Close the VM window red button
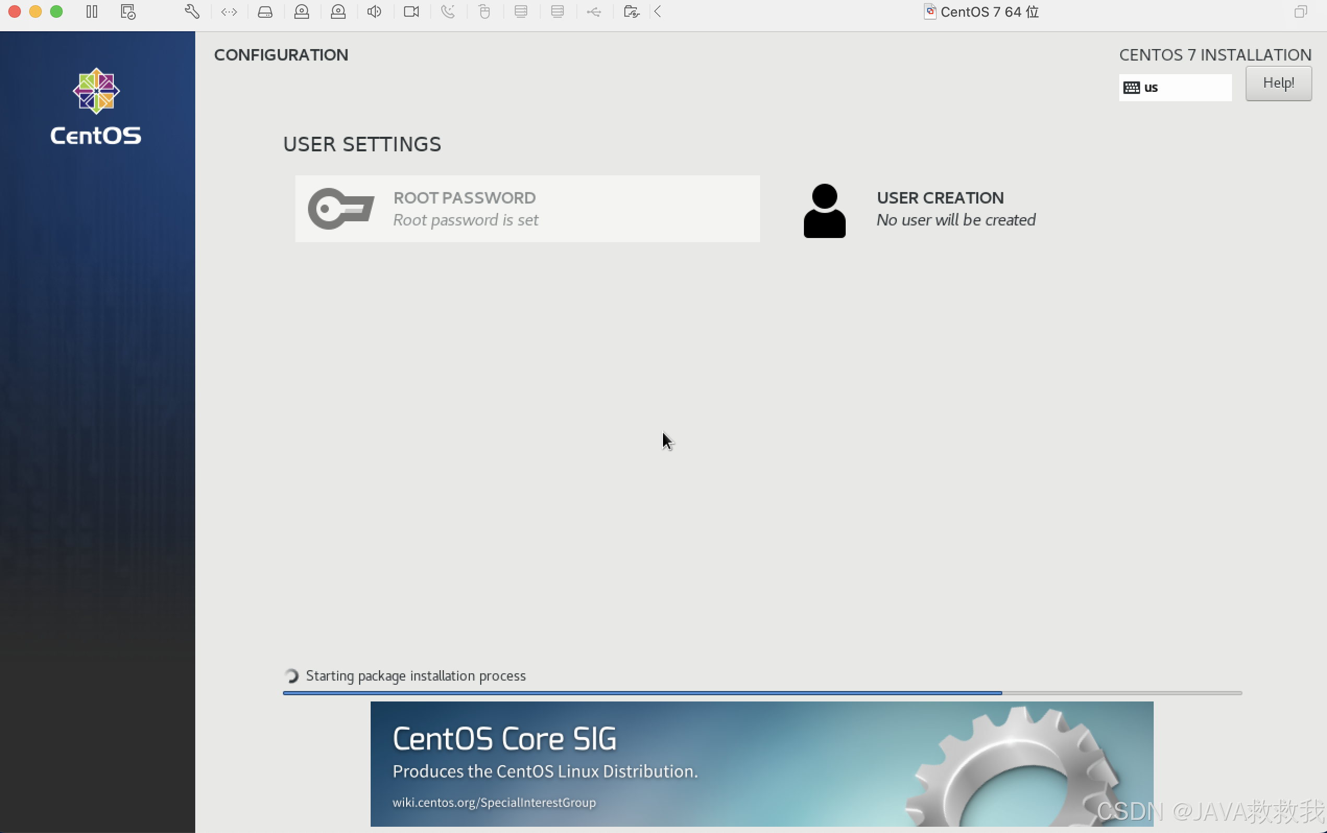Screen dimensions: 1327x833 point(14,11)
